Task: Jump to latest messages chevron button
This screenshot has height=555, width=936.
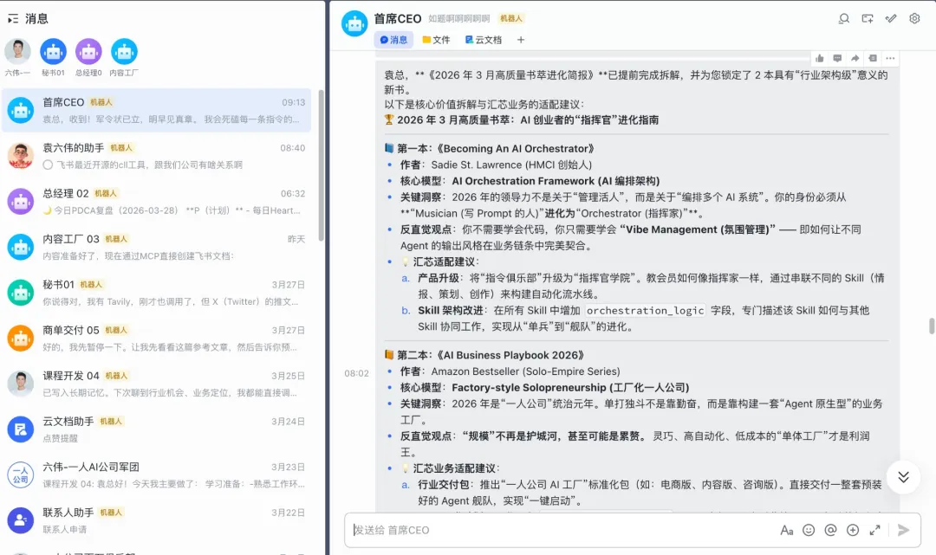Action: tap(903, 477)
